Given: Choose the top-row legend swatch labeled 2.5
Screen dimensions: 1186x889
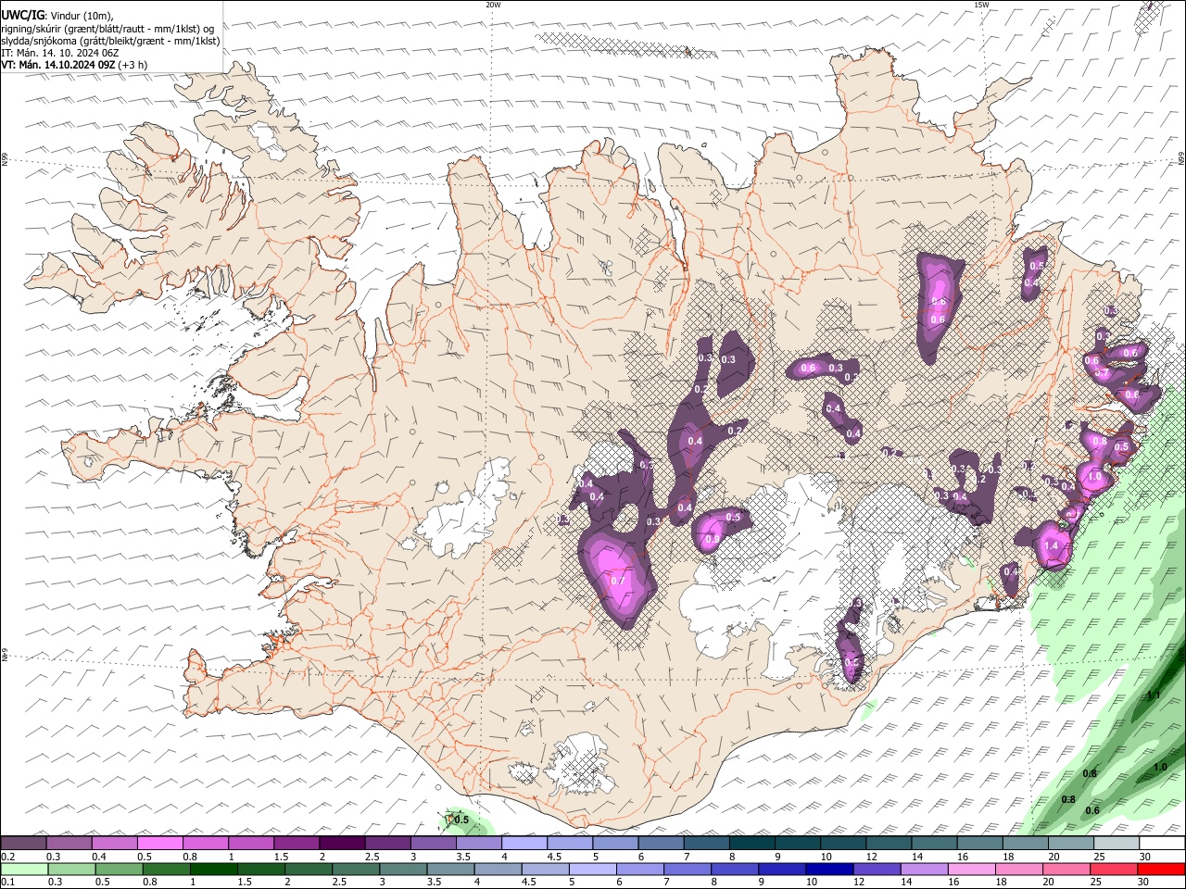Looking at the screenshot, I should (387, 844).
